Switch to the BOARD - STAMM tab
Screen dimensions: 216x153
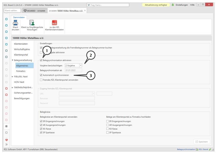point(34,11)
